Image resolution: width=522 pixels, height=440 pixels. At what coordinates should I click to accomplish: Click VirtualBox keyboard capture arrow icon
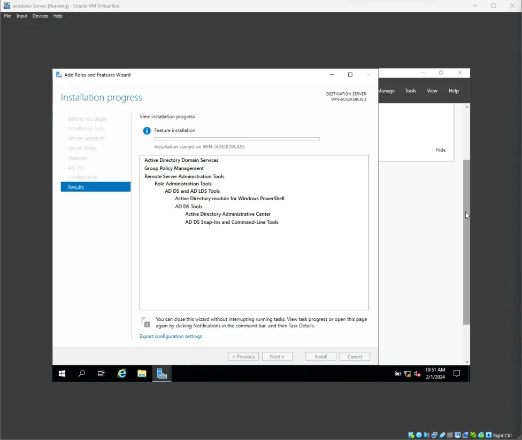point(489,435)
